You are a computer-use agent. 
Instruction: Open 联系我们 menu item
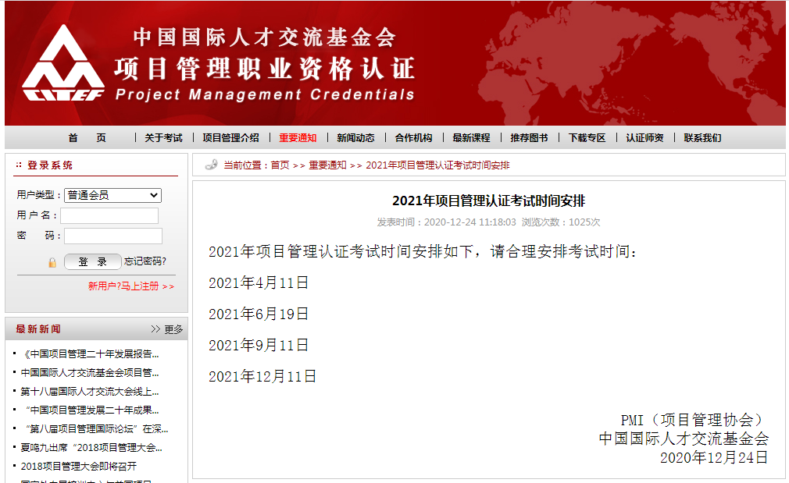(x=703, y=137)
